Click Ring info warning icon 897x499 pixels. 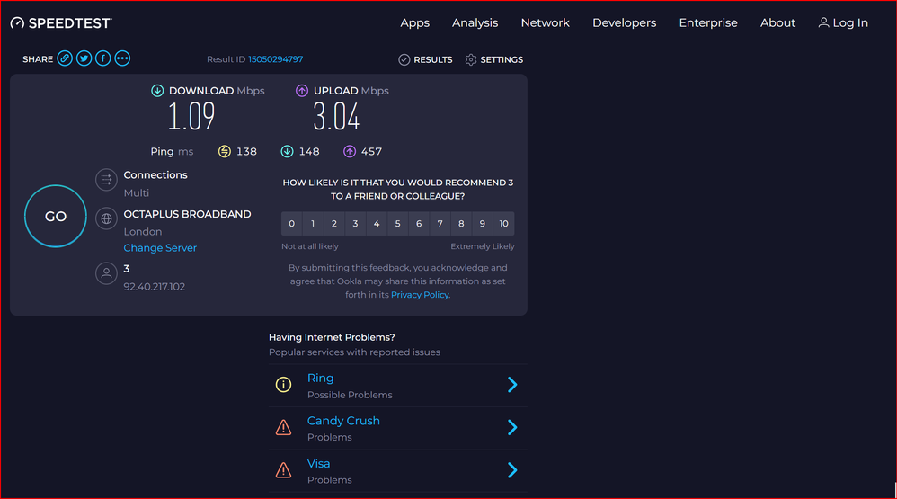283,385
